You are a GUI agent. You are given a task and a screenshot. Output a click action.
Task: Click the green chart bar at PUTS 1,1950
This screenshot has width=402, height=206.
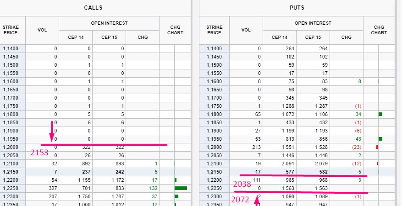380,139
